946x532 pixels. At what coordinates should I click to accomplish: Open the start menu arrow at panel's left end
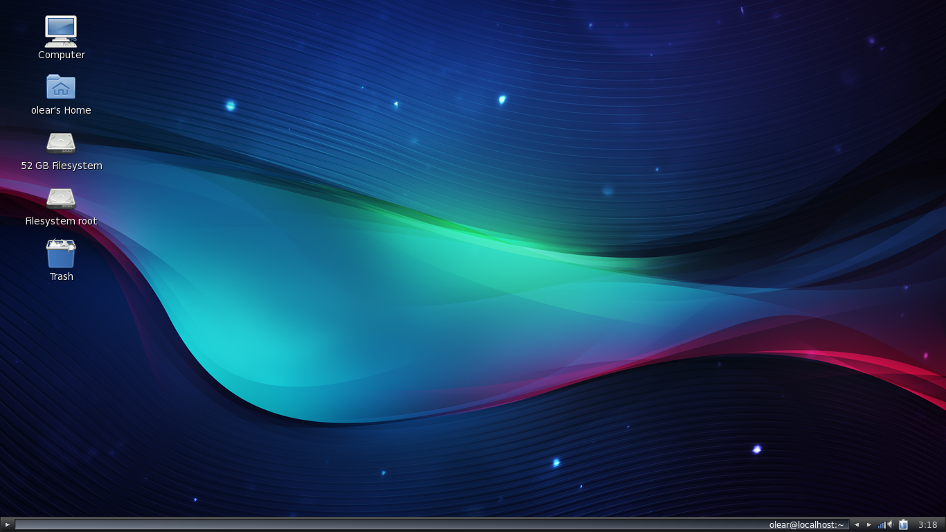tap(7, 525)
